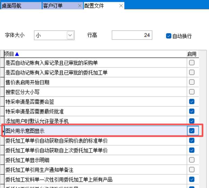Enable the 搜索区分大小写 checkbox
The width and height of the screenshot is (209, 188).
point(192,92)
